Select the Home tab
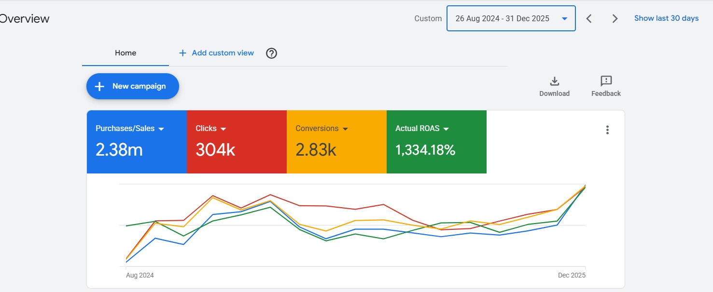Image resolution: width=713 pixels, height=292 pixels. tap(126, 53)
